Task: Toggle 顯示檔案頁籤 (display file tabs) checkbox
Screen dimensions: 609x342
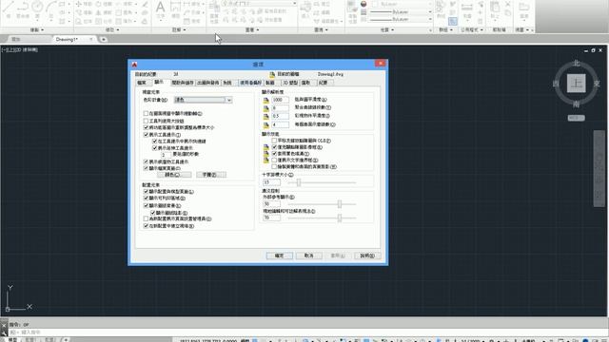Action: pyautogui.click(x=146, y=168)
